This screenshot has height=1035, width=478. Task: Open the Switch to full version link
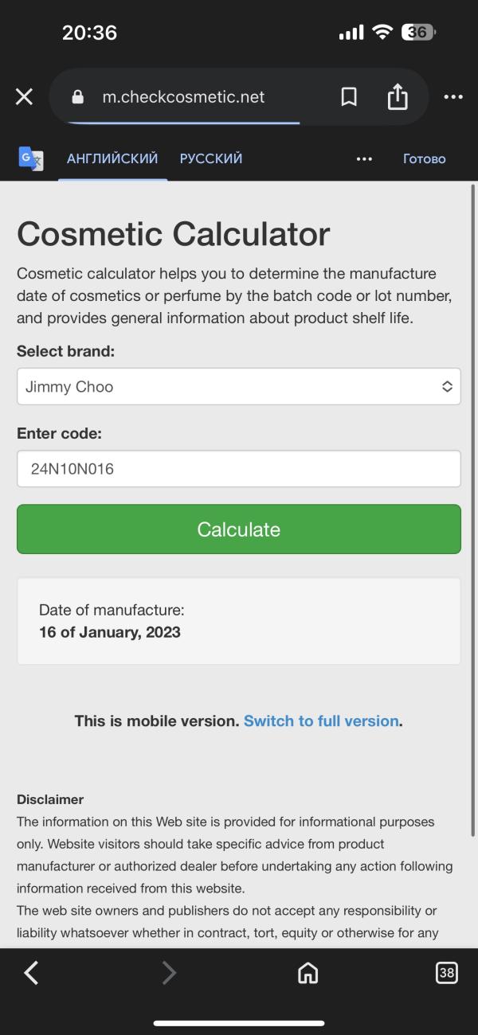point(321,721)
